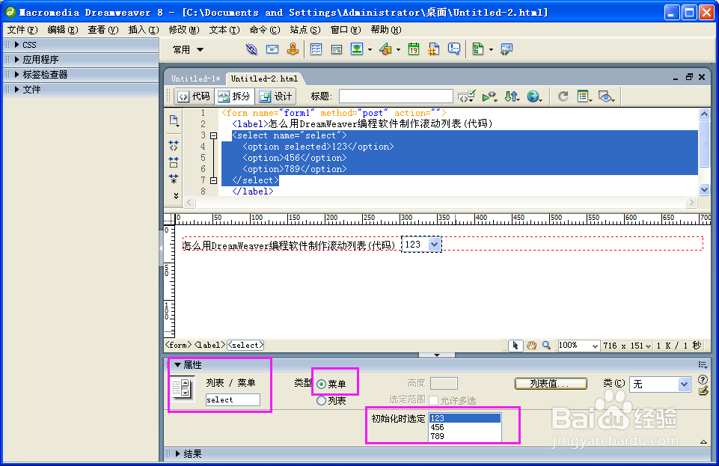Click the Insert Table icon
Image resolution: width=719 pixels, height=466 pixels.
pyautogui.click(x=316, y=49)
